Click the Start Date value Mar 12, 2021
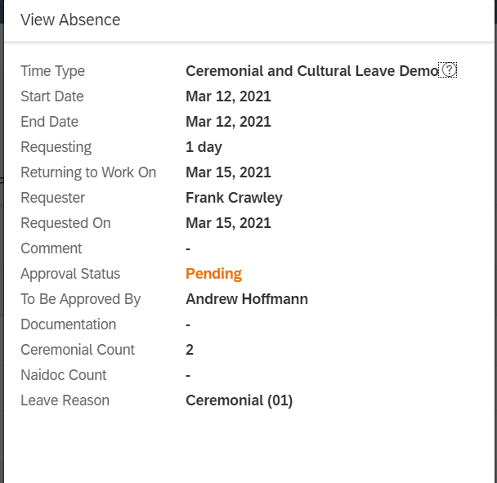497x483 pixels. click(x=228, y=96)
